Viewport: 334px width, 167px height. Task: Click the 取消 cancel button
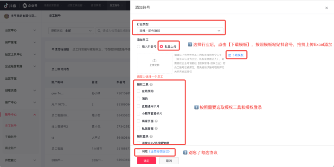(x=169, y=161)
